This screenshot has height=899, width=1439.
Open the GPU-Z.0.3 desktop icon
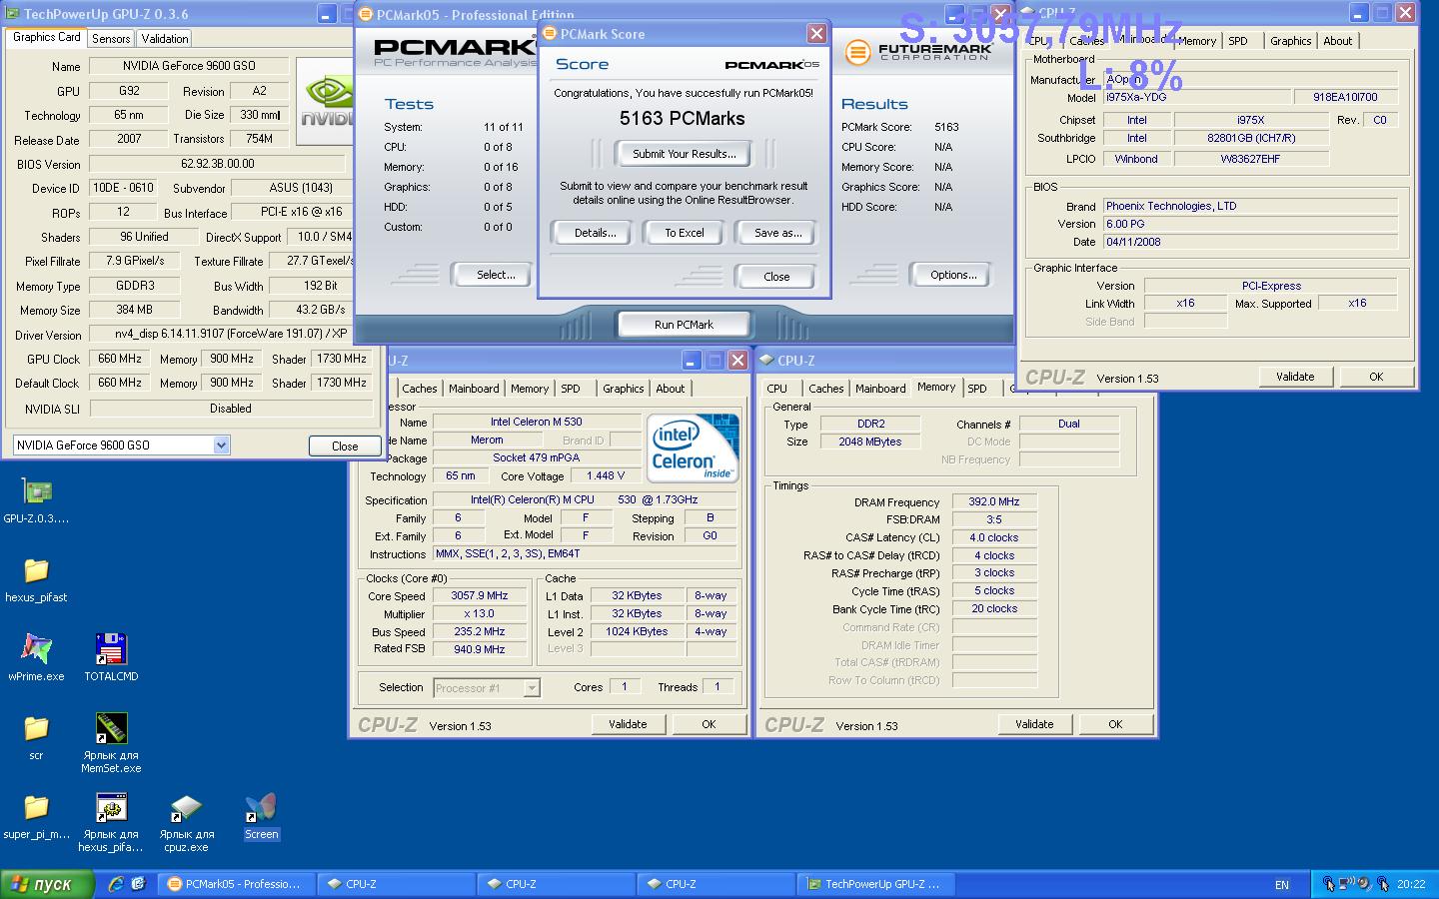37,491
